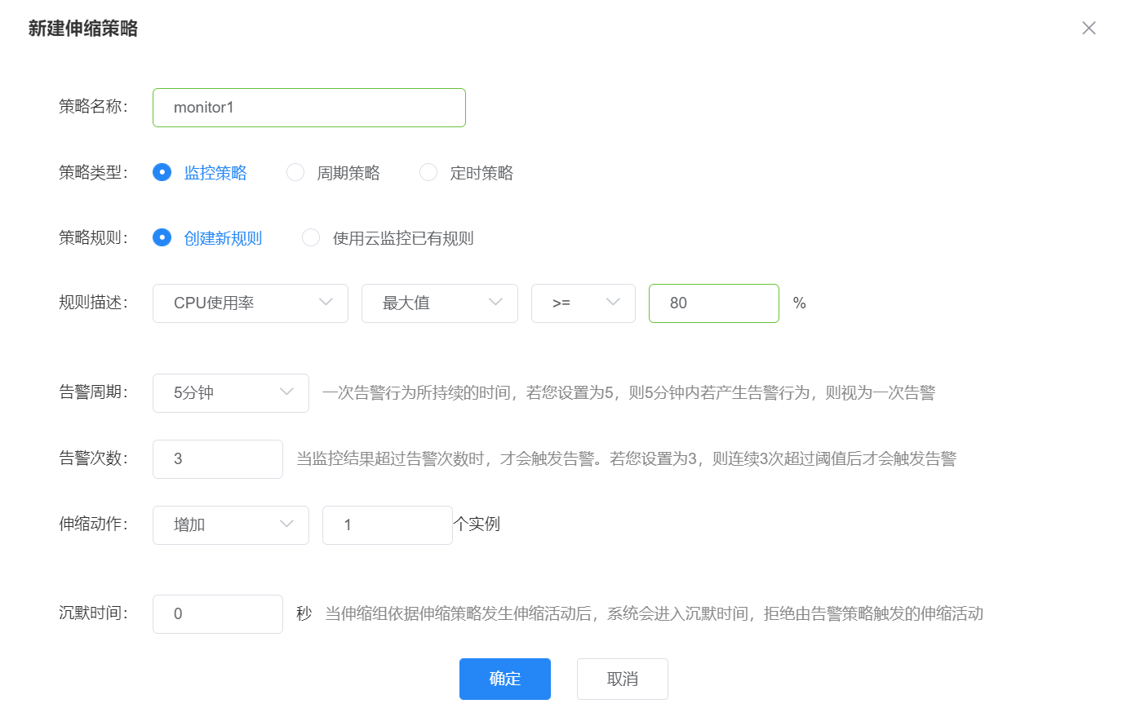The height and width of the screenshot is (717, 1127).
Task: Switch to 使用云监控已有规则 option
Action: pyautogui.click(x=311, y=238)
